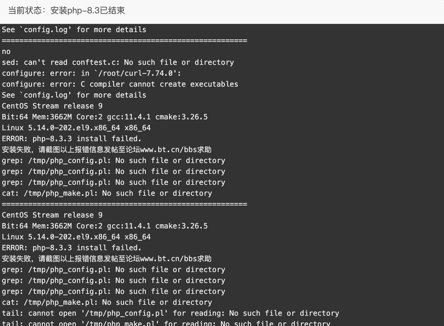This screenshot has width=444, height=326.
Task: Click the topmost 'See config.log' log line
Action: [74, 30]
